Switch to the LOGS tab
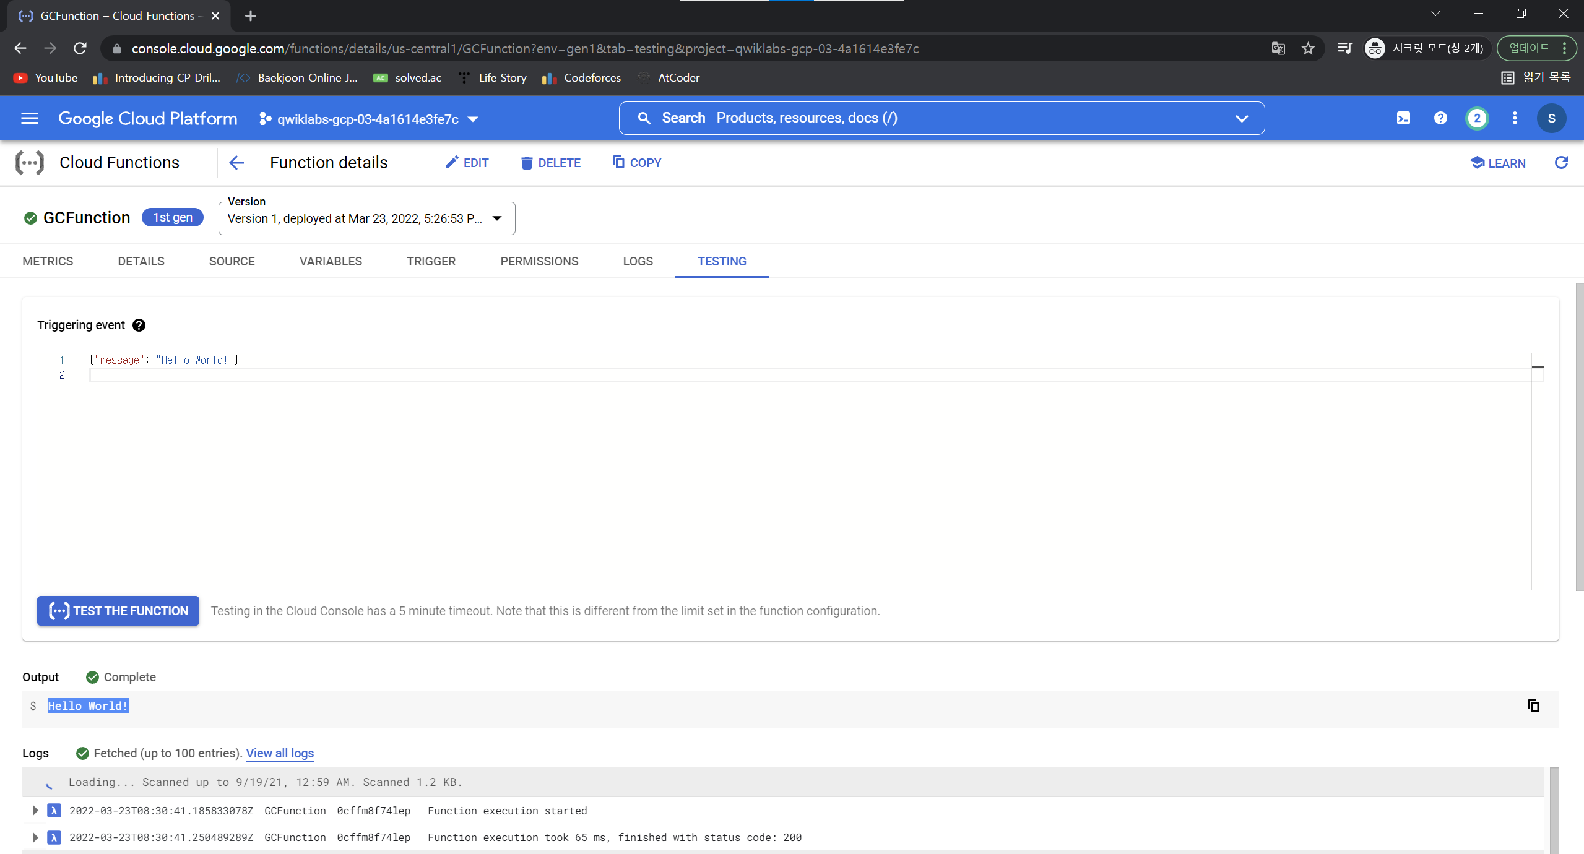The height and width of the screenshot is (854, 1584). point(638,261)
